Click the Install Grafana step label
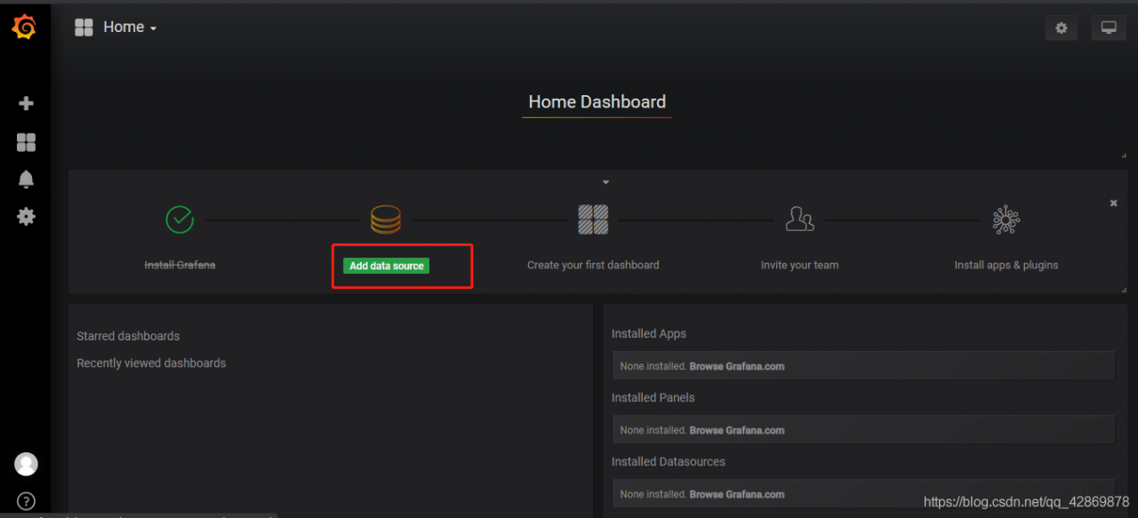Viewport: 1138px width, 518px height. pos(180,265)
